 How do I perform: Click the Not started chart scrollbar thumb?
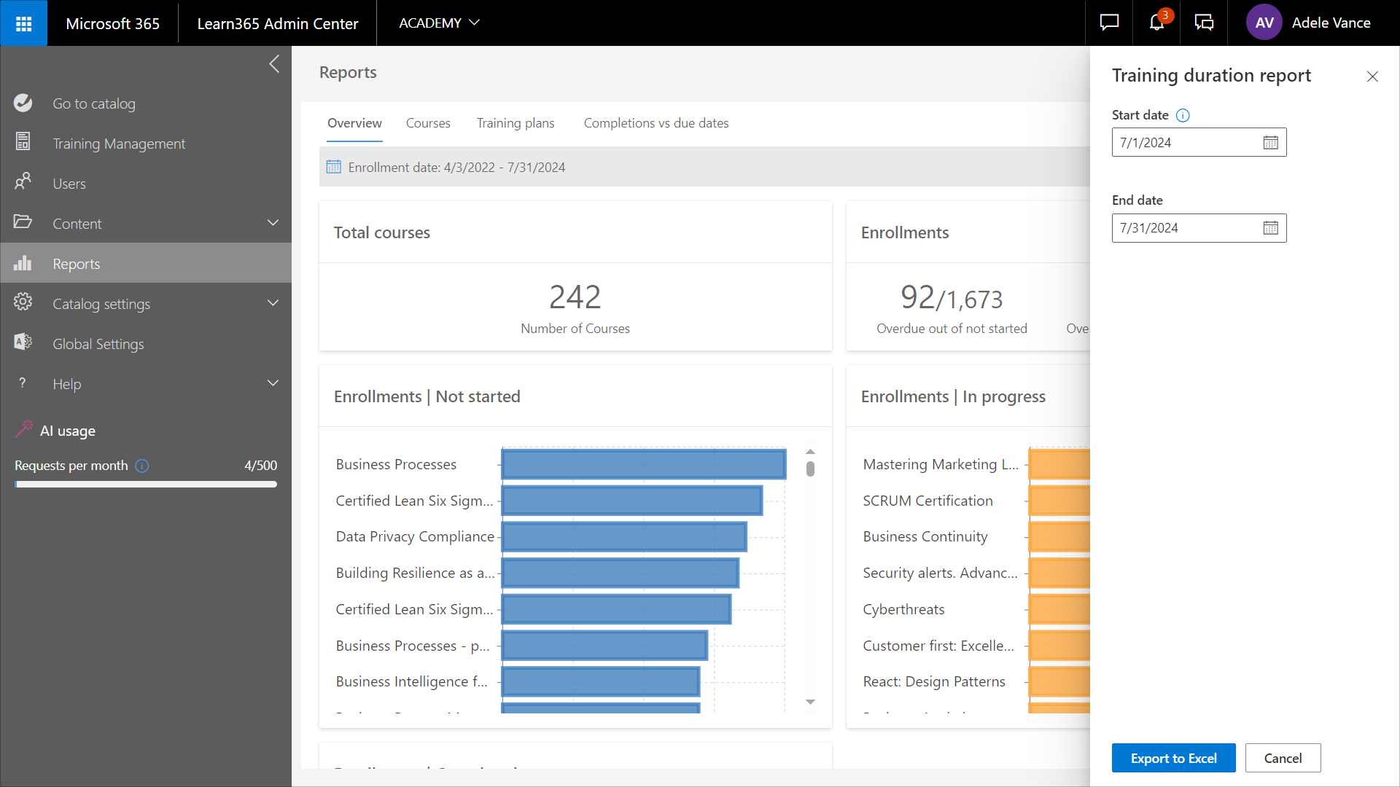pos(810,469)
